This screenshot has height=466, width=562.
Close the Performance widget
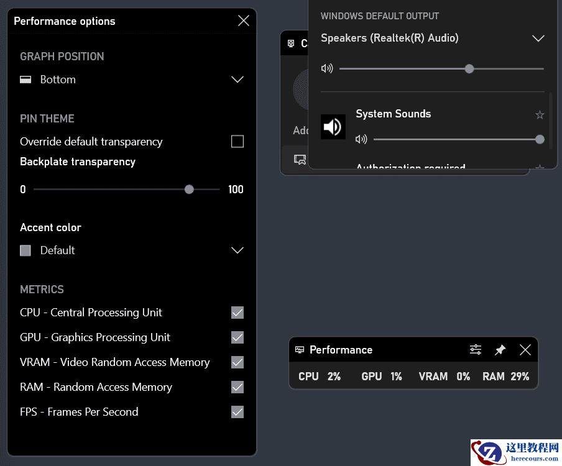[x=525, y=350]
